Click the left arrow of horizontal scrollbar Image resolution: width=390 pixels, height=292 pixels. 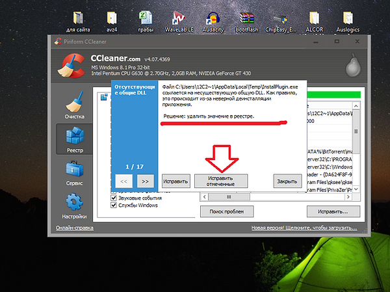tap(204, 196)
